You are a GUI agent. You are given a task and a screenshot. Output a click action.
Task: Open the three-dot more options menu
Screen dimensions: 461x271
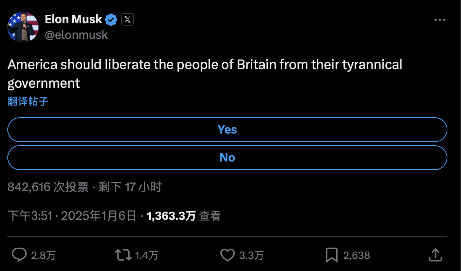(x=440, y=20)
